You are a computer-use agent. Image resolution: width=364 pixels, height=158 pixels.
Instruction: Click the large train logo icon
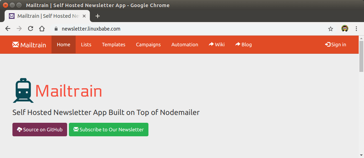23,90
